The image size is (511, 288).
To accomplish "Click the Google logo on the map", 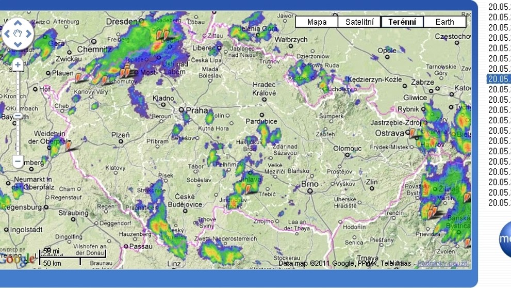I will click(x=17, y=260).
